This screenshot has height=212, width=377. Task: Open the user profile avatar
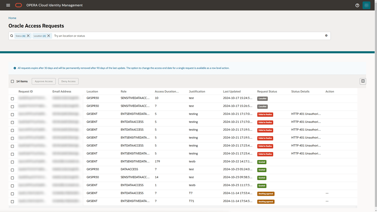pos(366,5)
